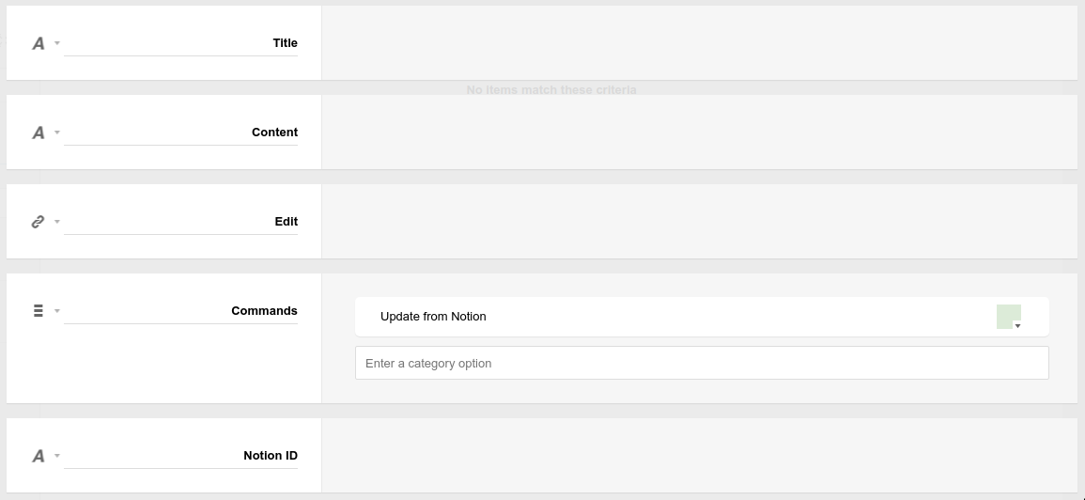This screenshot has height=500, width=1085.
Task: Open the small arrow under the green swatch
Action: tap(1018, 325)
